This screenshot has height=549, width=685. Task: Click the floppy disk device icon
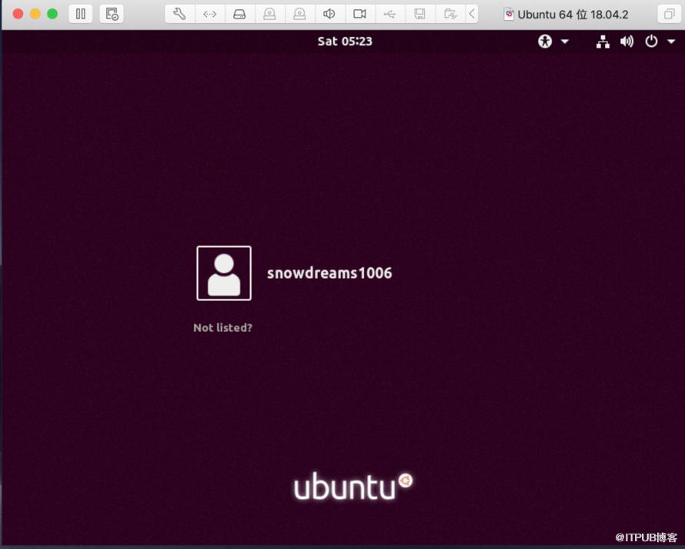click(419, 14)
